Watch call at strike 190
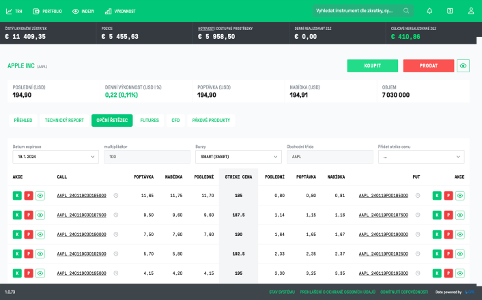Viewport: 482px width, 300px height. pos(40,235)
